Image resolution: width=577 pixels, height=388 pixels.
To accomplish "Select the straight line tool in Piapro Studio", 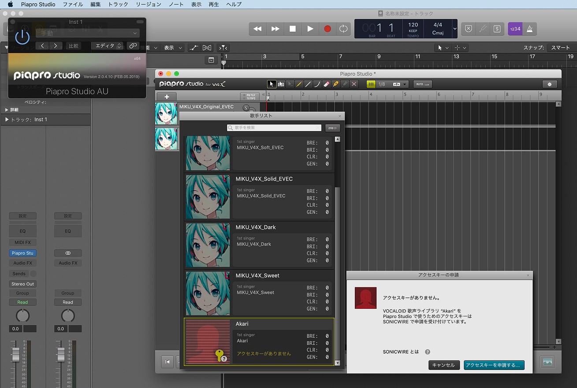I will [x=308, y=84].
